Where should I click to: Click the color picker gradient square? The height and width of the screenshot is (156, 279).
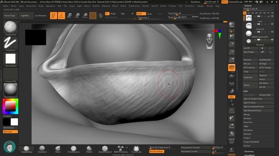coord(10,106)
